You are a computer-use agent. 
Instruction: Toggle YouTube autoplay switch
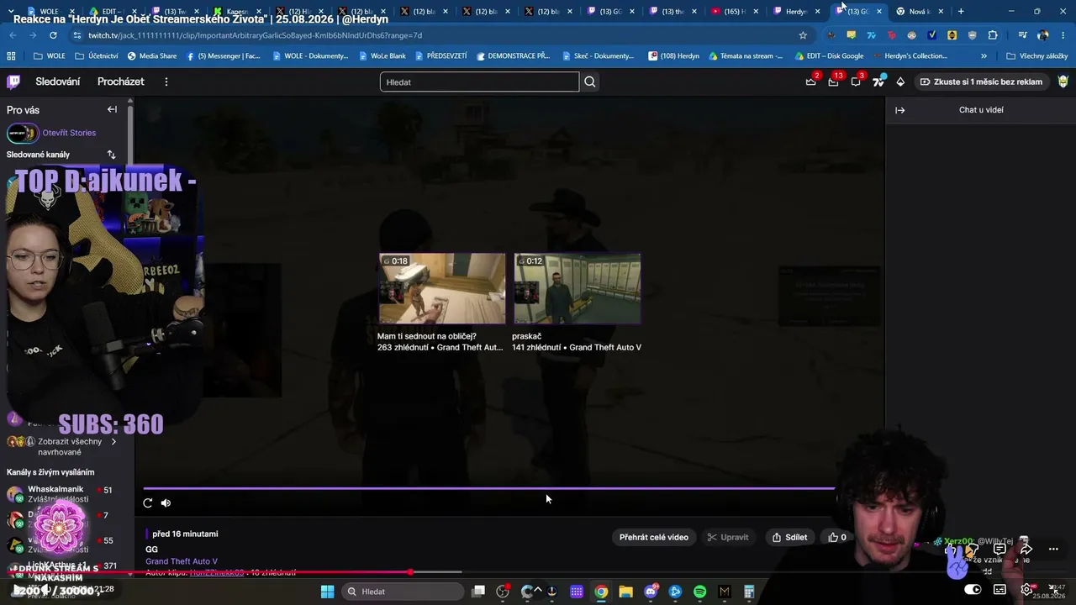[x=972, y=590]
